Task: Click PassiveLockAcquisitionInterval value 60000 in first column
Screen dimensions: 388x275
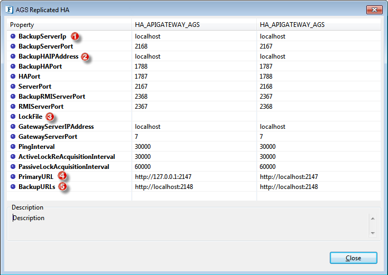Action: [x=142, y=167]
